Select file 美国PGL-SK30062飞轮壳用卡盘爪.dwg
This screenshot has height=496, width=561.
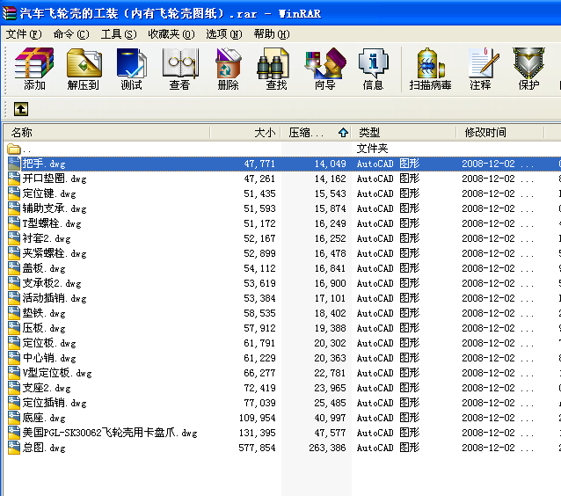click(110, 433)
